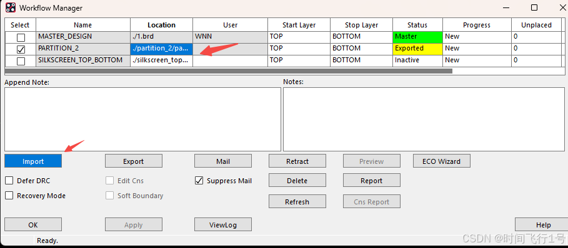Click the Delete button
Image resolution: width=568 pixels, height=248 pixels.
click(297, 181)
